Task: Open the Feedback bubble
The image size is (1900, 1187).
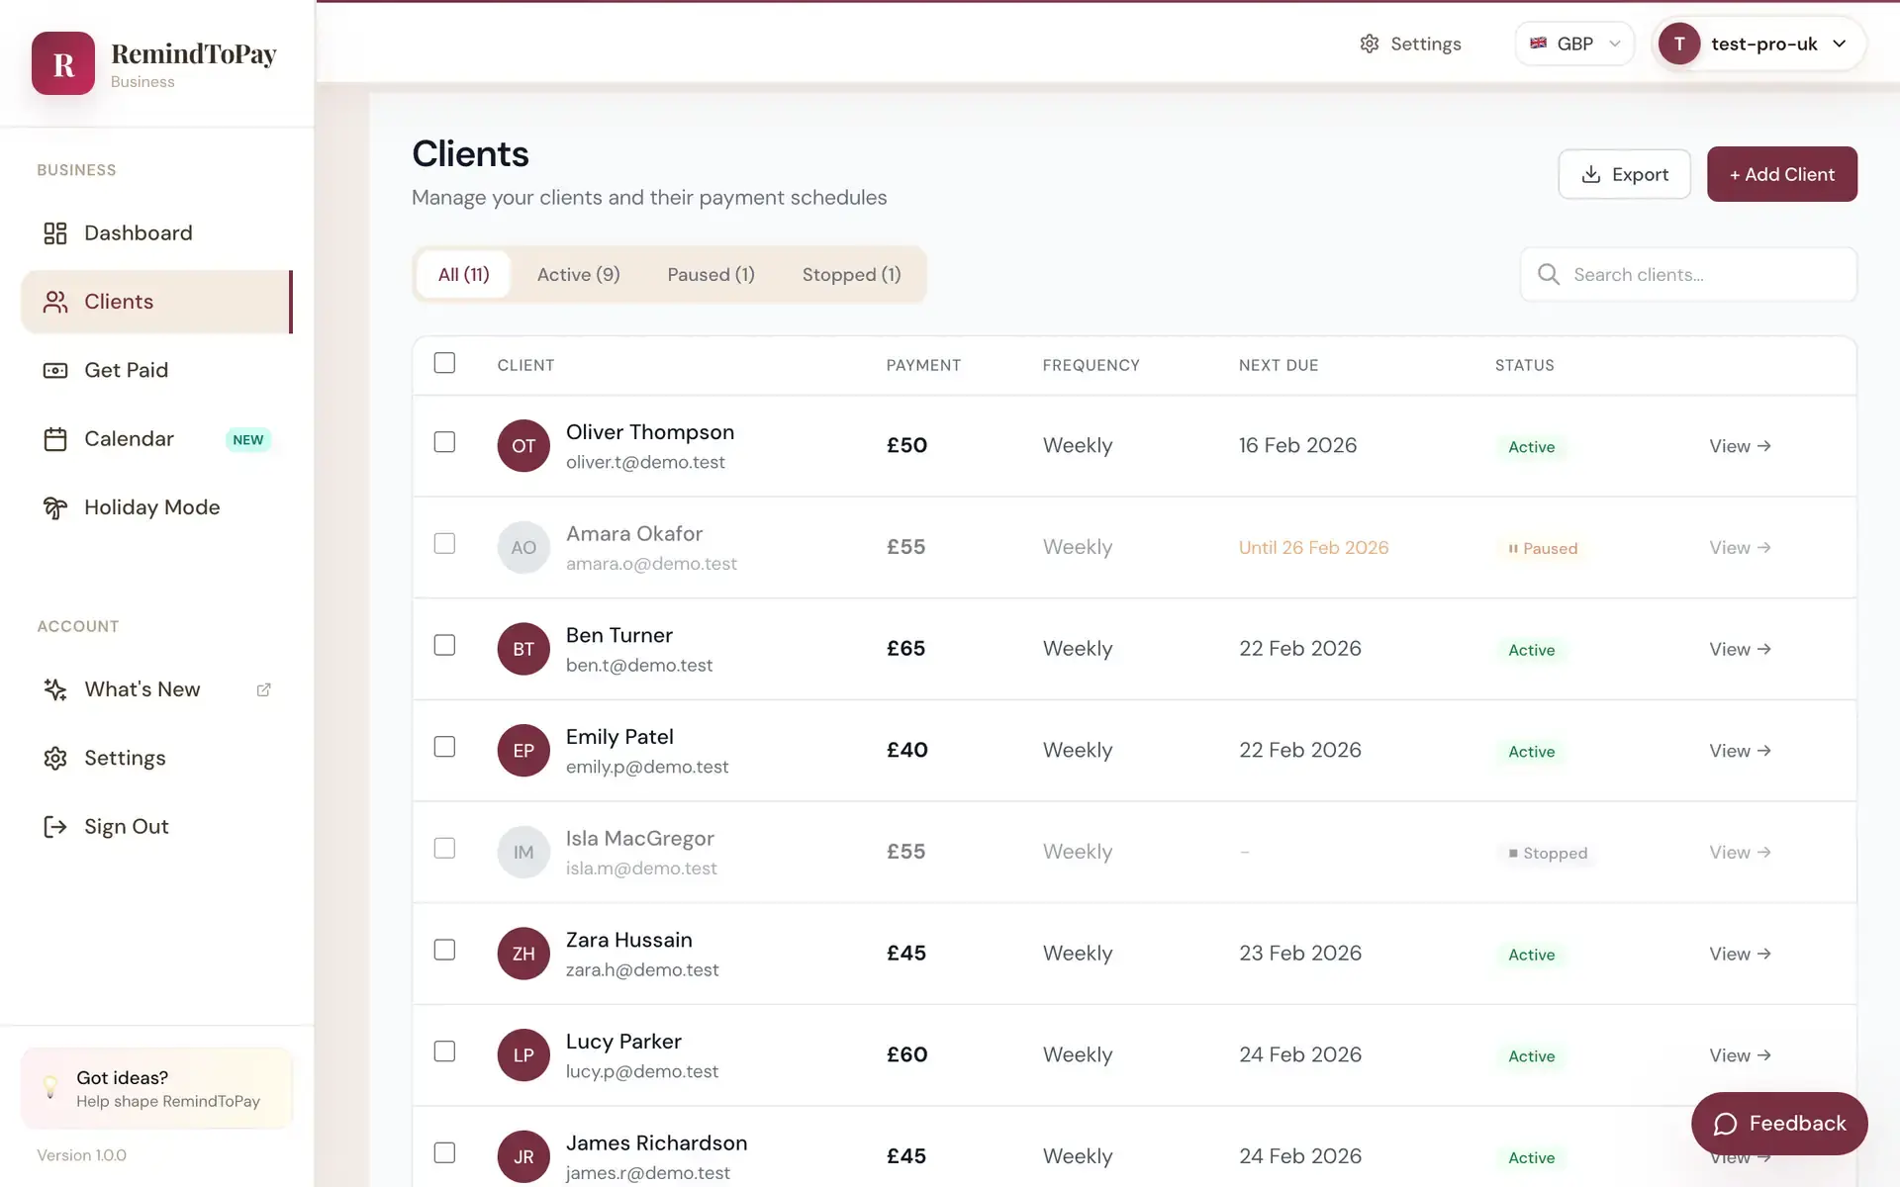Action: 1778,1123
